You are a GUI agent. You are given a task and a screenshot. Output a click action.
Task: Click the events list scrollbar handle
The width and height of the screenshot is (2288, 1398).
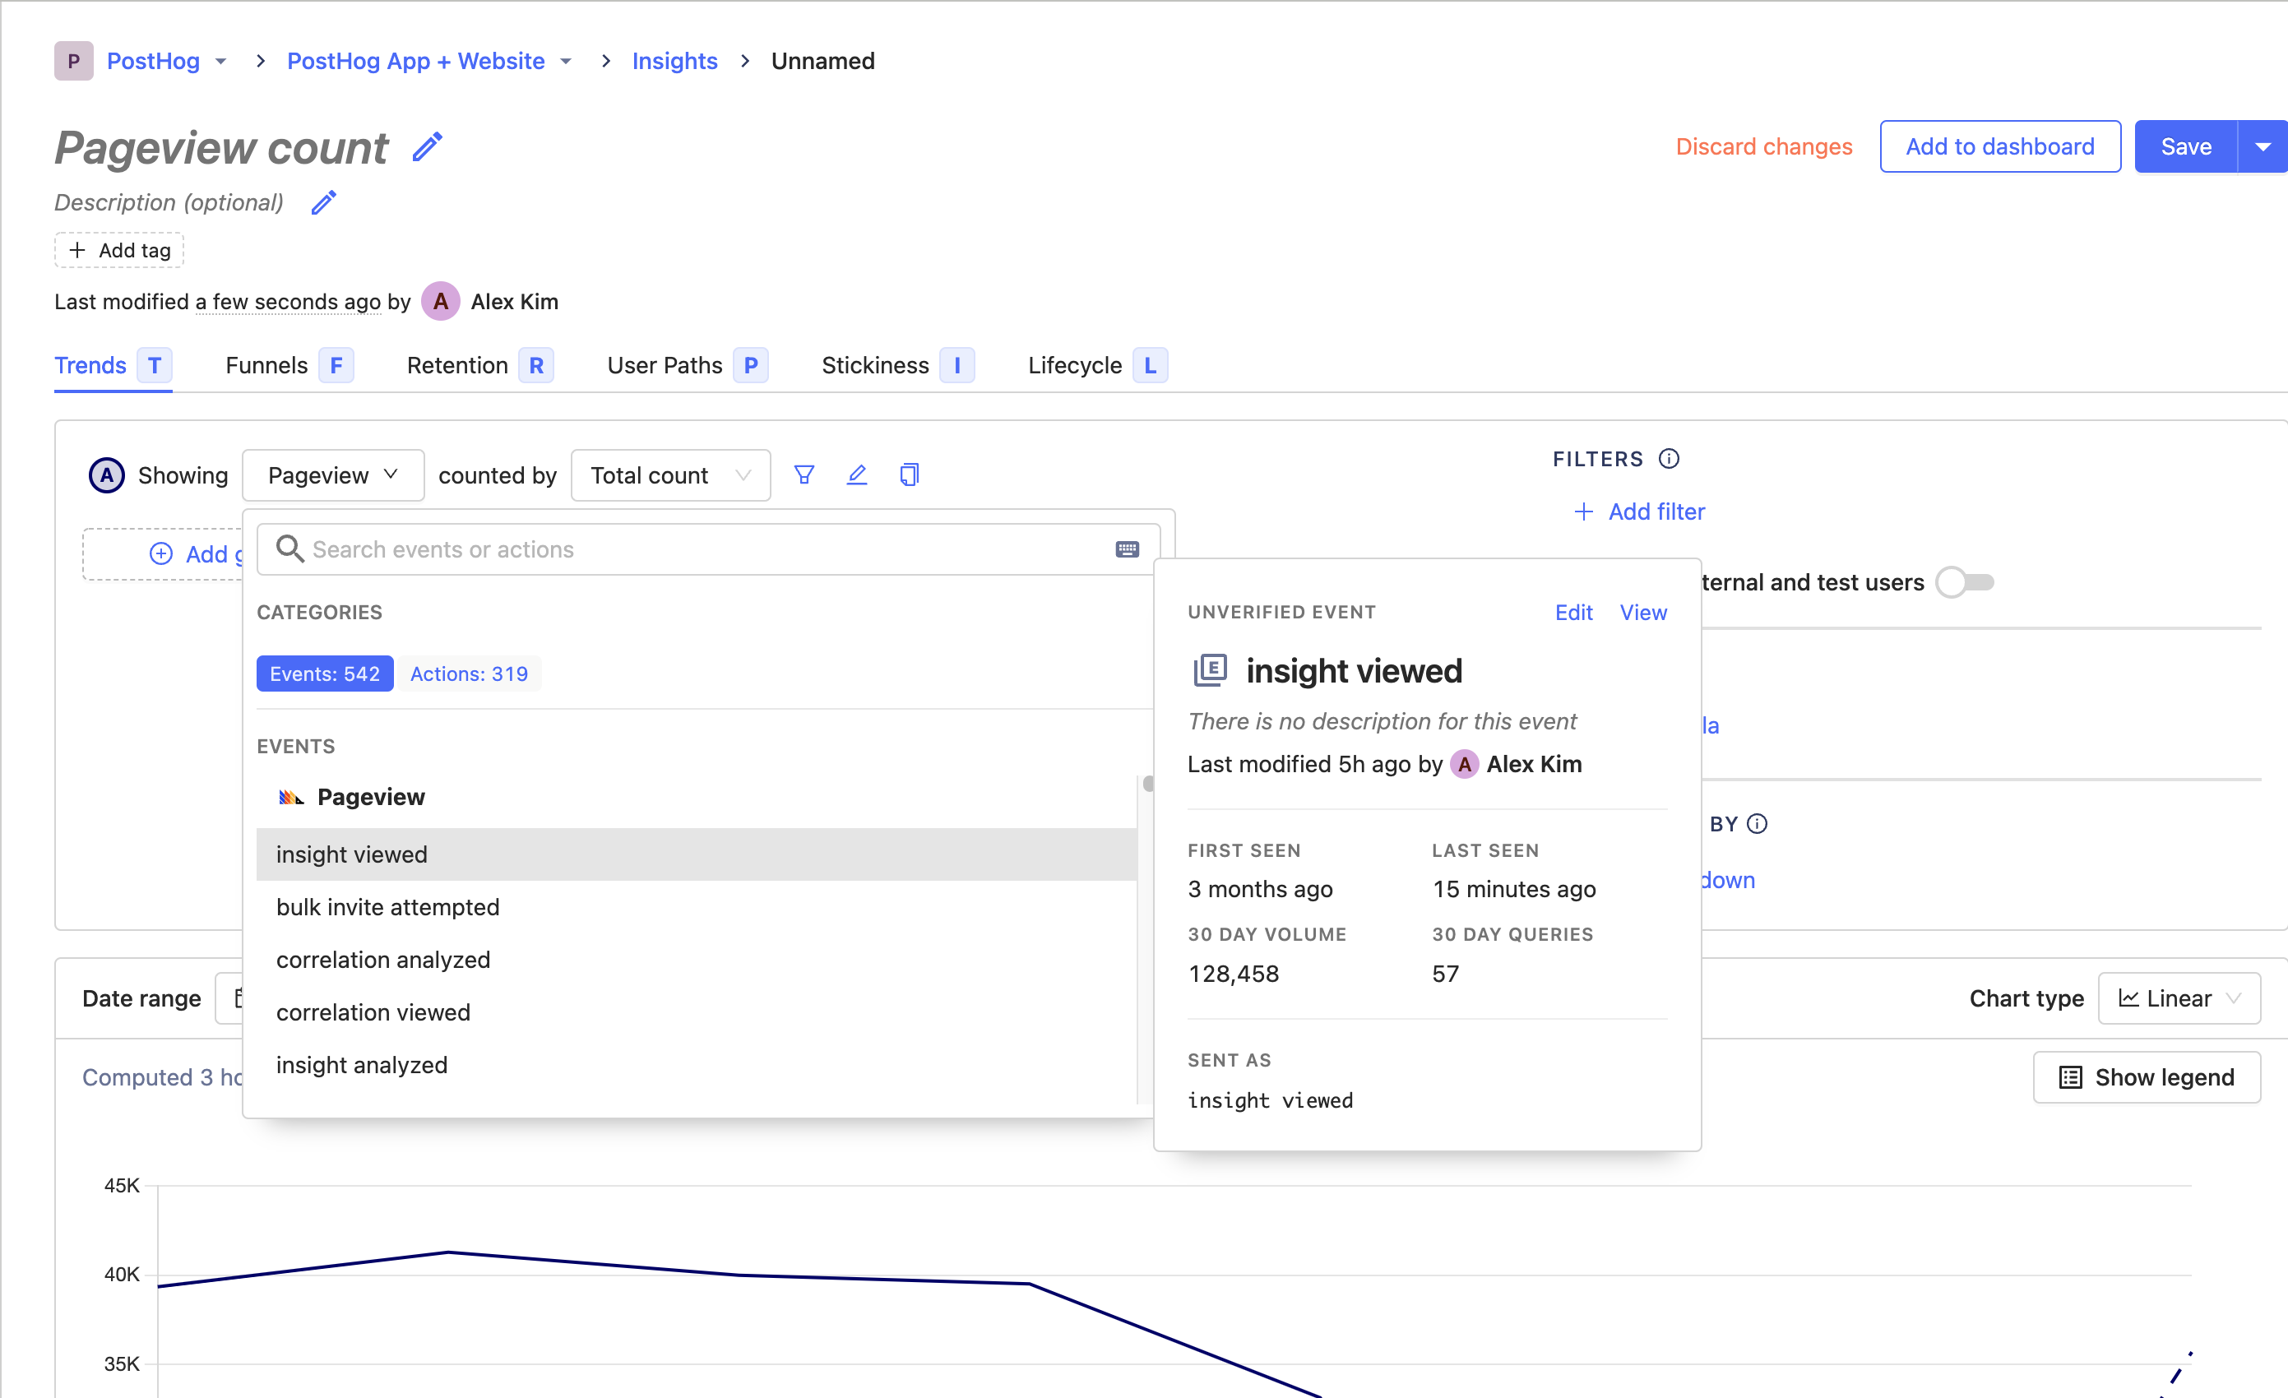click(1148, 784)
